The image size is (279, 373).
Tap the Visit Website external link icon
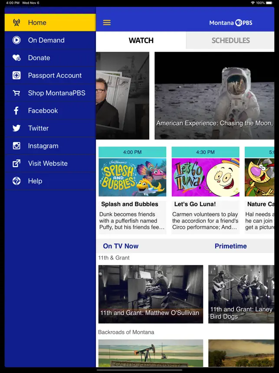16,163
